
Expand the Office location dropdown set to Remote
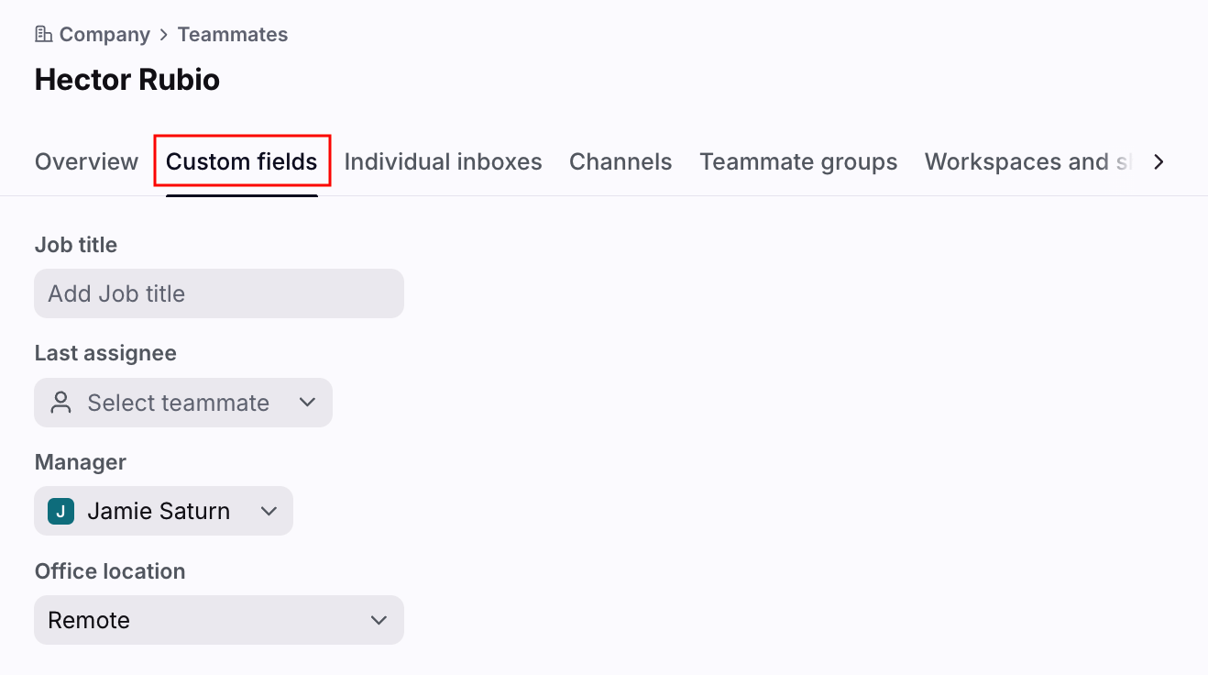[218, 621]
